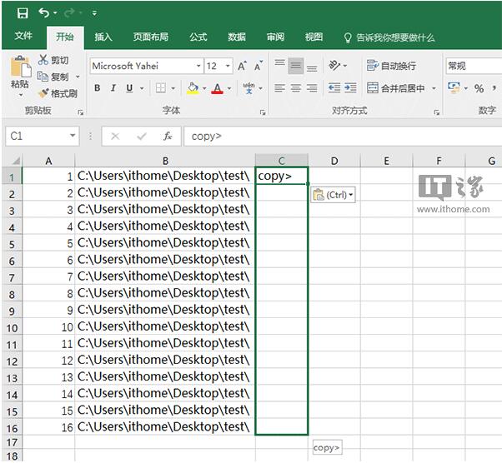Click the Insert Function fx icon
Screen dimensions: 502x463
click(168, 136)
